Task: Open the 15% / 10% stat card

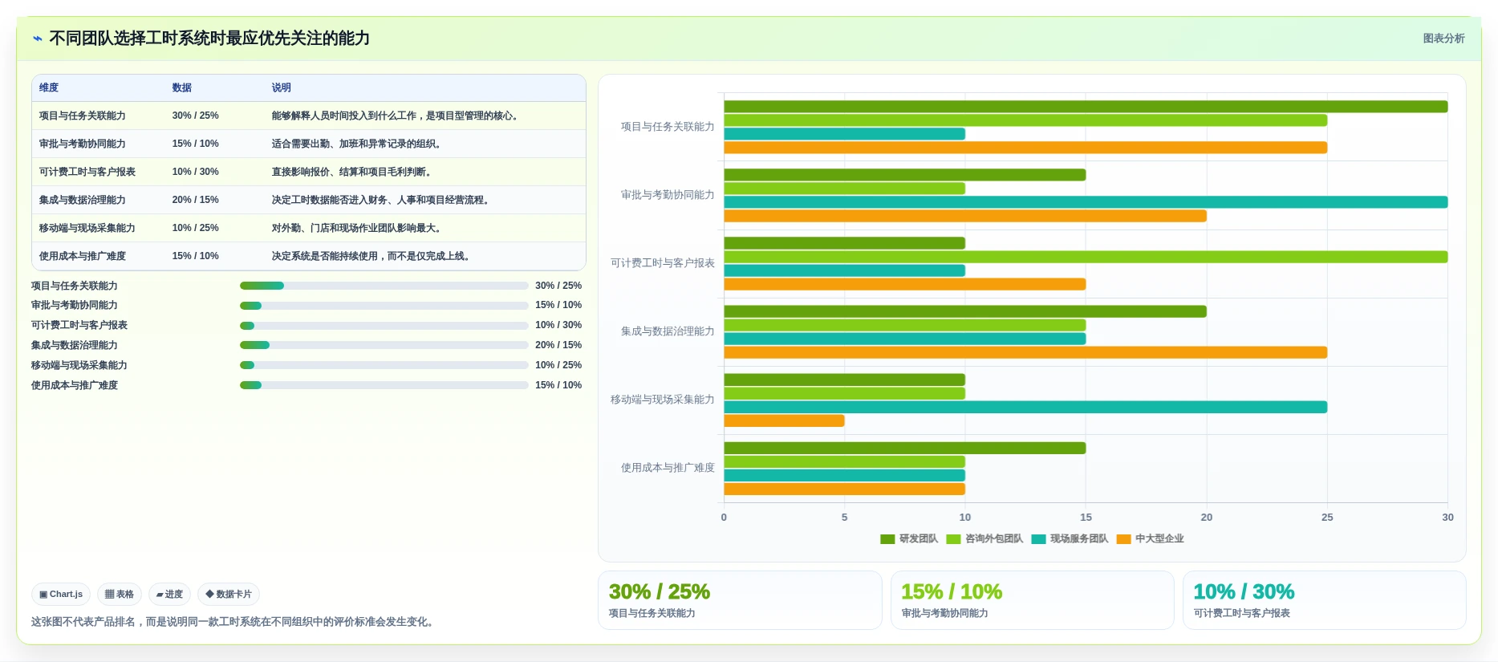Action: (1032, 600)
